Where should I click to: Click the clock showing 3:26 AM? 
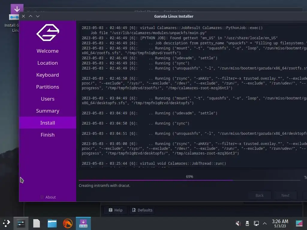pyautogui.click(x=280, y=223)
